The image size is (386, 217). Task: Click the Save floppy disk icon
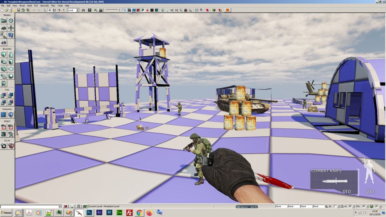[19, 10]
